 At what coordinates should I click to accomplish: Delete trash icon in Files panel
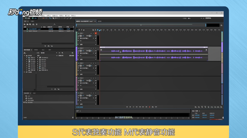[37, 24]
